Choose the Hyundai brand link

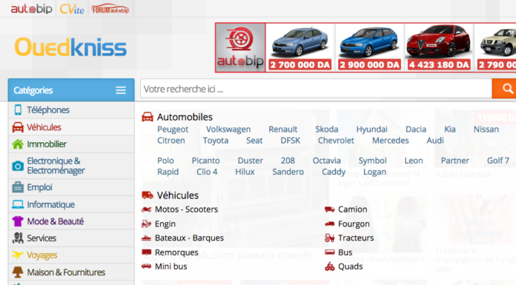tap(372, 130)
